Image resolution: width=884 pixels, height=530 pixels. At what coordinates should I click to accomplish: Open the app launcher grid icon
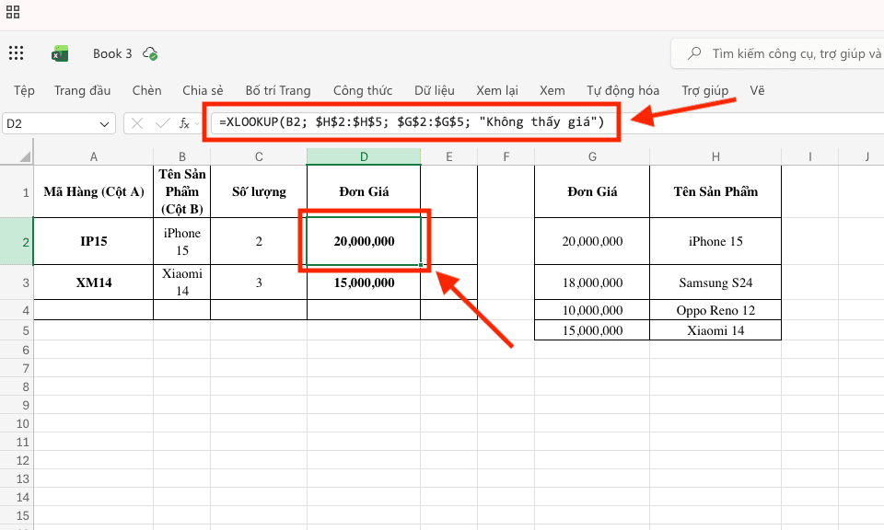tap(17, 53)
